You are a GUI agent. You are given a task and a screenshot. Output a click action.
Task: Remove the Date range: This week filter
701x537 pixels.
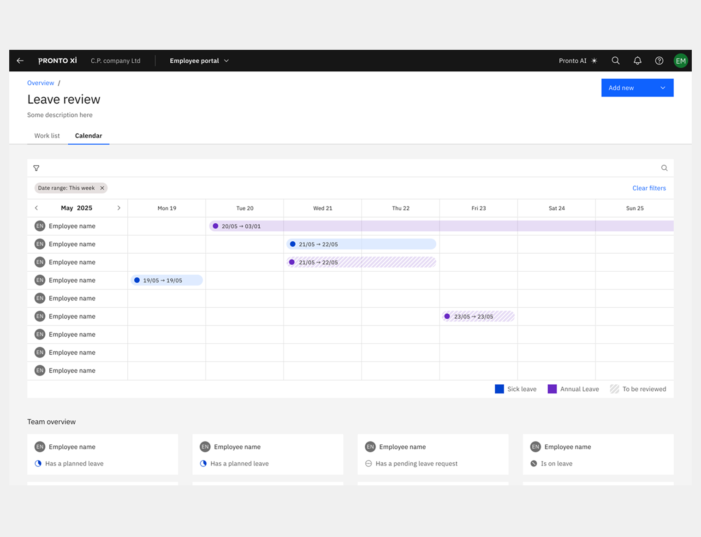tap(102, 188)
